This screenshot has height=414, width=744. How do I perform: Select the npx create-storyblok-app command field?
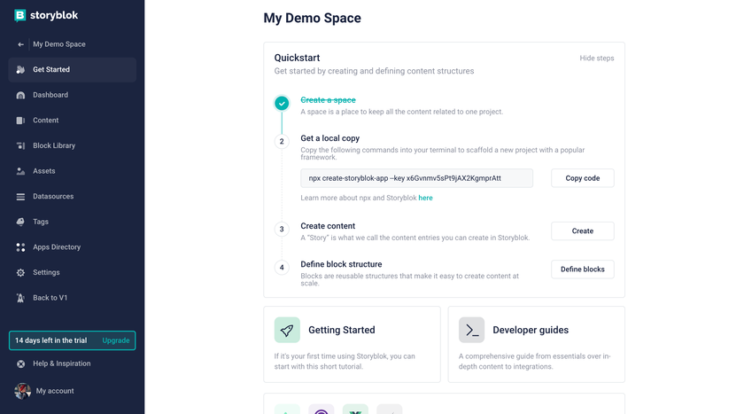pyautogui.click(x=416, y=178)
